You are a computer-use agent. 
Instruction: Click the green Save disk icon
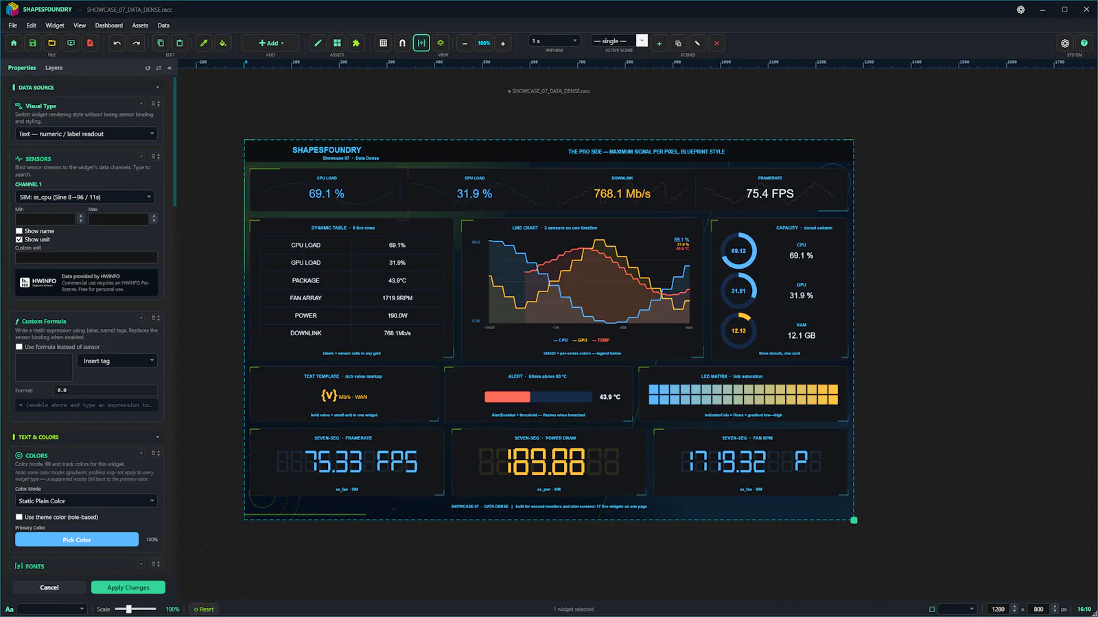pyautogui.click(x=32, y=43)
